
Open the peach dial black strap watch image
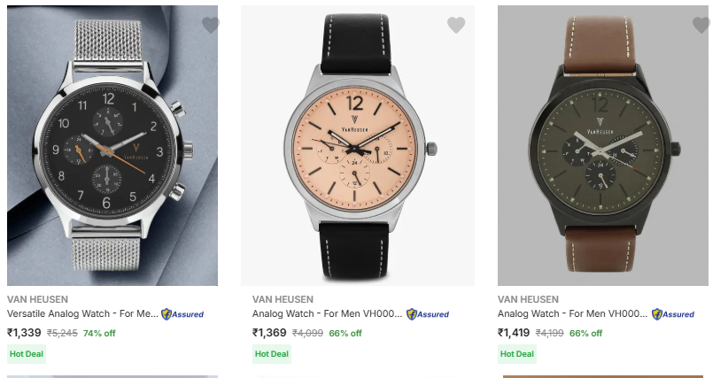(x=358, y=146)
